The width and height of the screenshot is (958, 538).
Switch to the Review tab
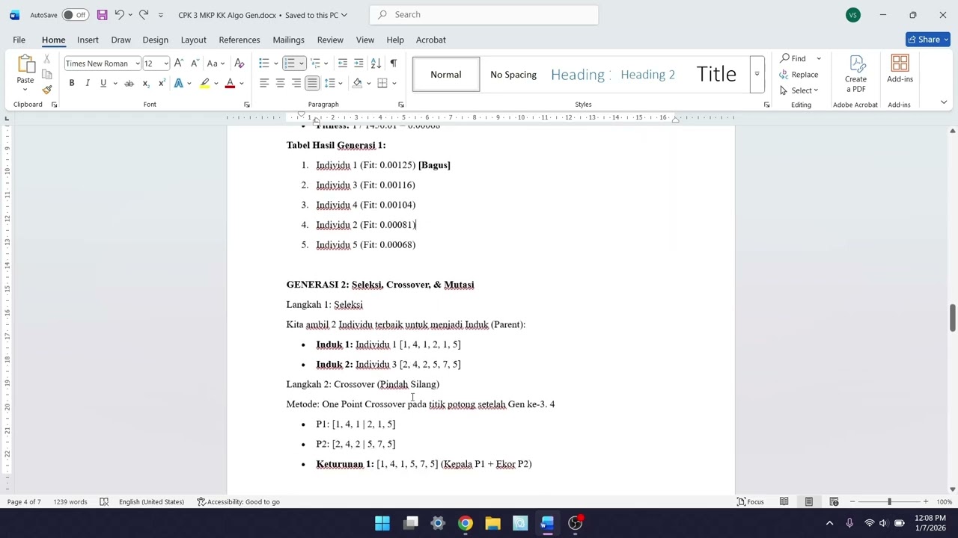tap(330, 40)
